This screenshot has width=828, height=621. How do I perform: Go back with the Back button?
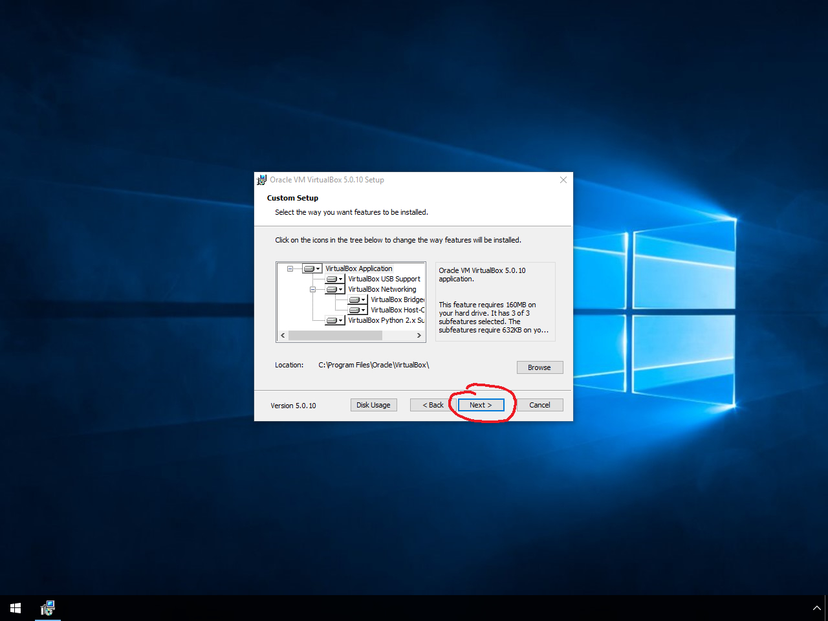(x=433, y=405)
